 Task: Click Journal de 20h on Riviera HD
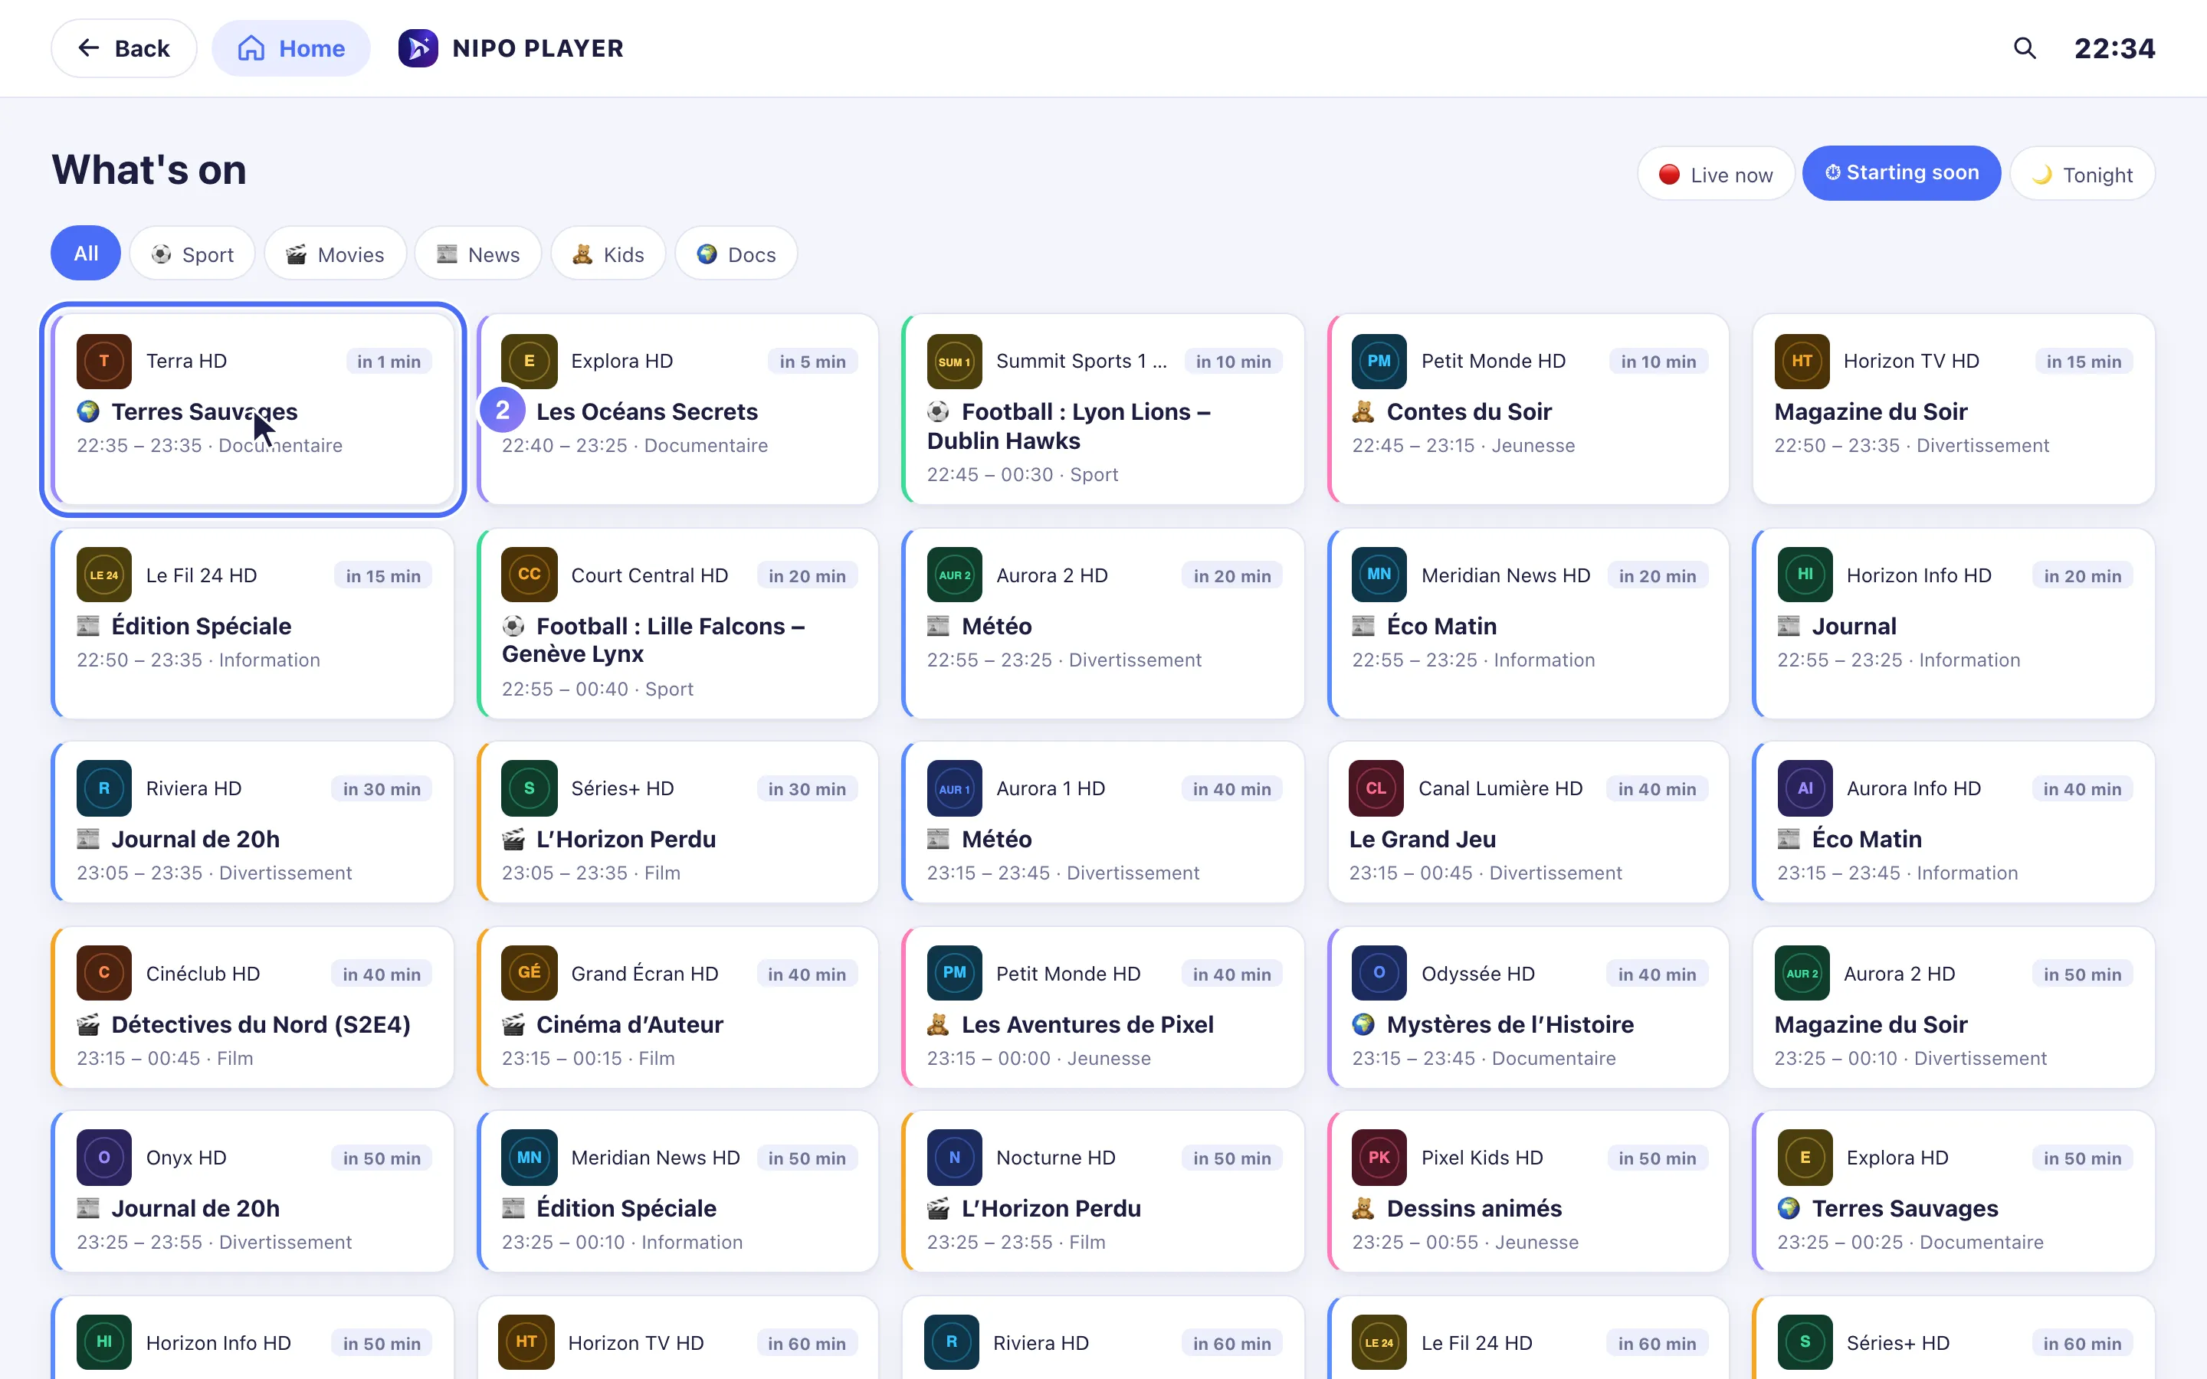195,840
